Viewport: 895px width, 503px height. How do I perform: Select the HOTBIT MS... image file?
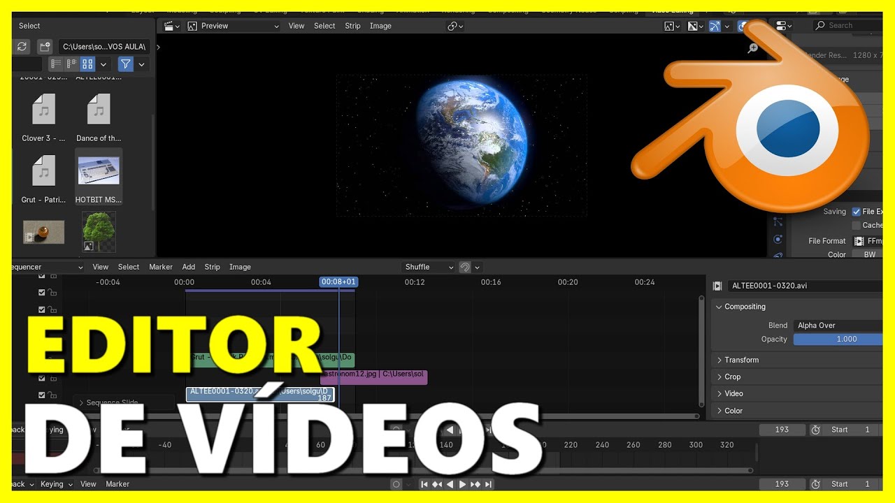click(x=99, y=176)
